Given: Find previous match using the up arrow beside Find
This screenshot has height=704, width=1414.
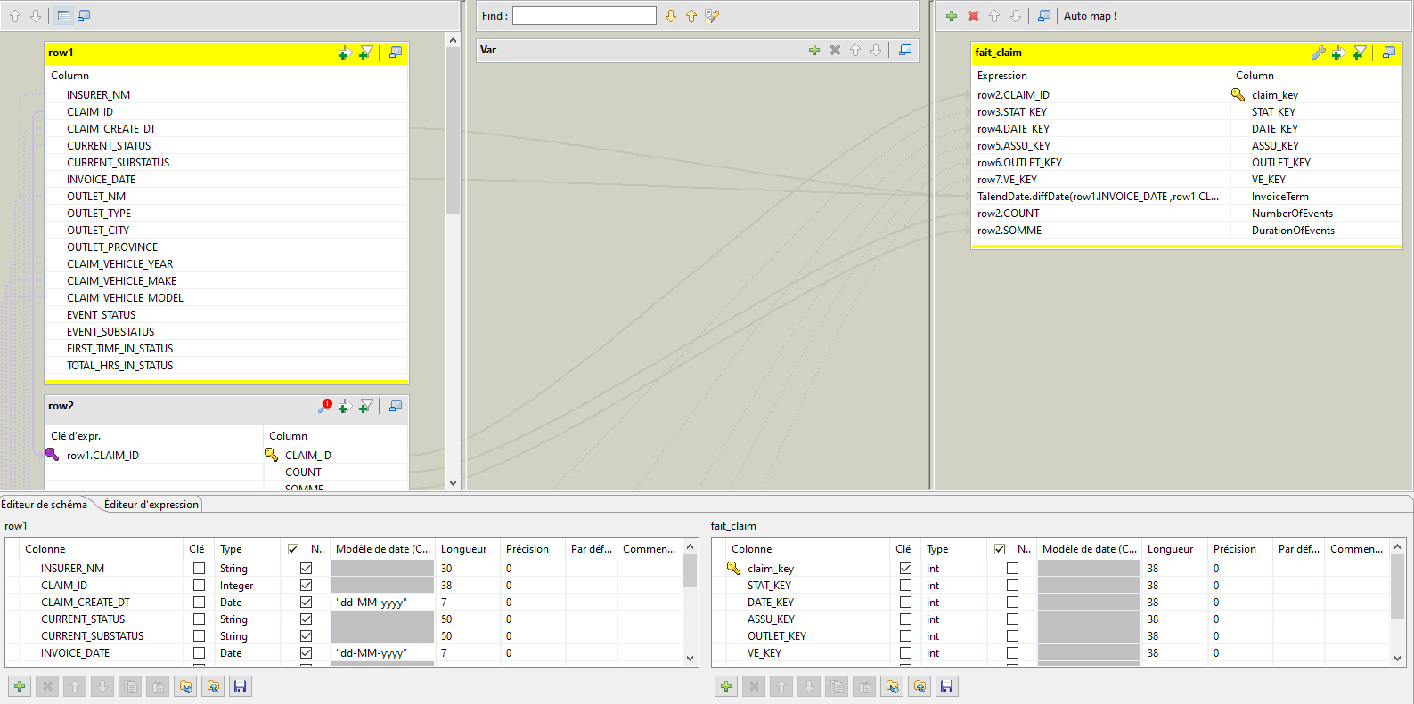Looking at the screenshot, I should pos(691,16).
